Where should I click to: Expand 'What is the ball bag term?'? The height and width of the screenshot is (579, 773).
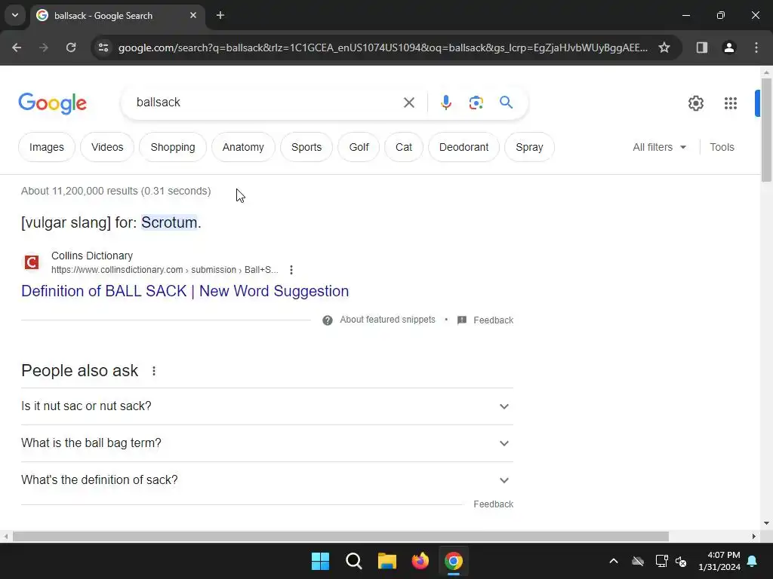point(267,443)
